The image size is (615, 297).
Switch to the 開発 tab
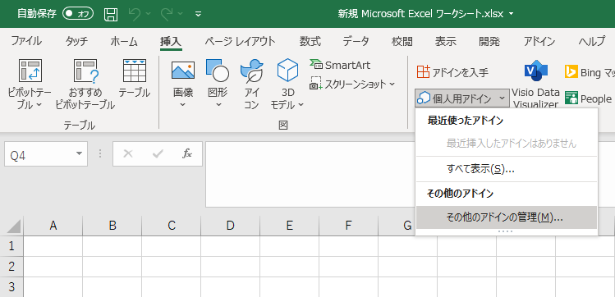coord(489,41)
